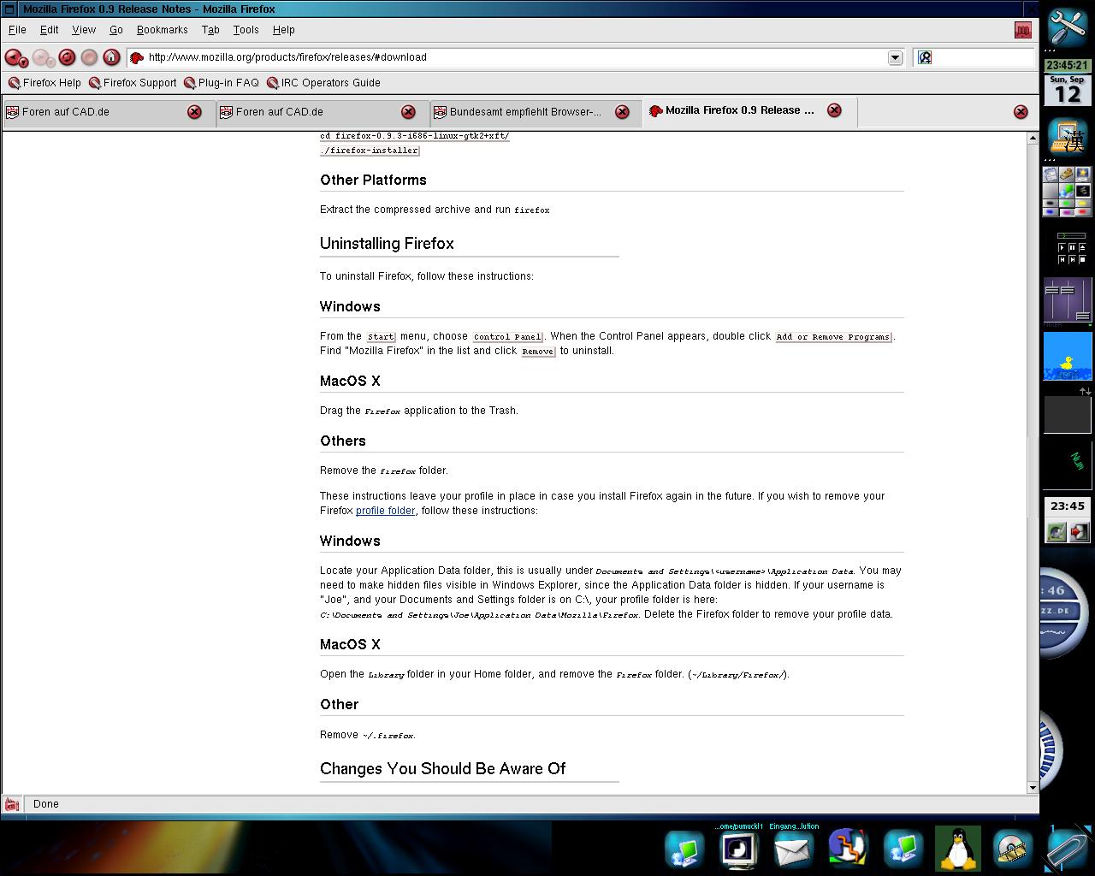Open the monitor with moon screen icon

(739, 850)
